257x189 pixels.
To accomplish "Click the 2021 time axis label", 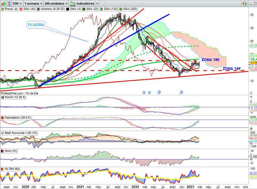I will 80,187.
